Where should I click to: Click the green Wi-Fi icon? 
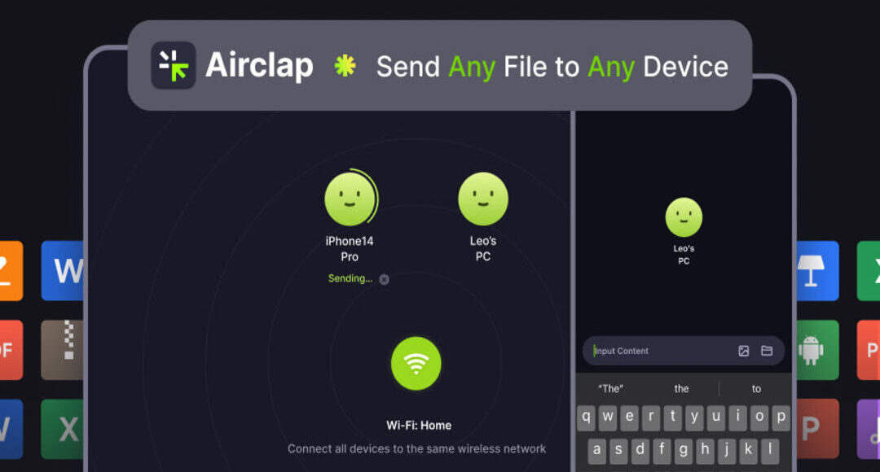point(416,363)
